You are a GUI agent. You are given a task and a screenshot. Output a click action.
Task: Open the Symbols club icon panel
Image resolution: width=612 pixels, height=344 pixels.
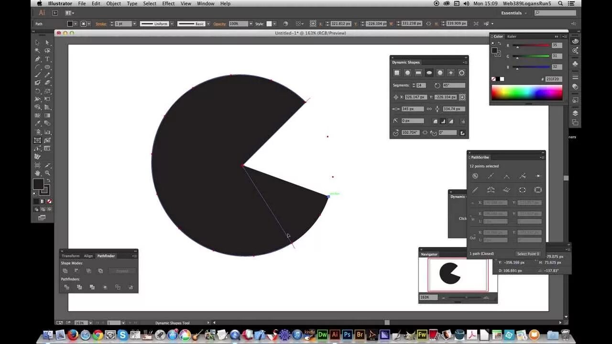[x=575, y=64]
